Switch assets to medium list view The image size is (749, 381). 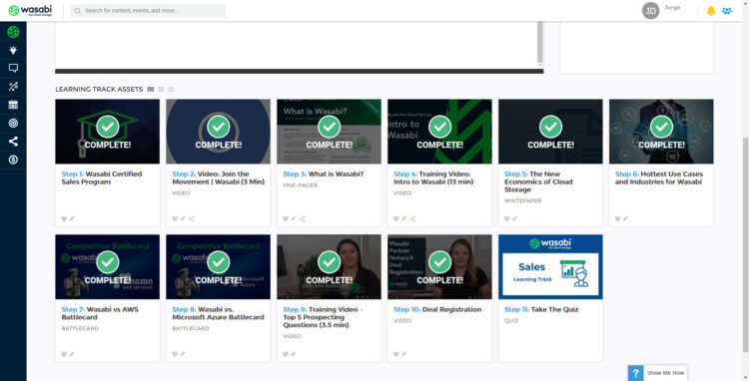click(x=161, y=89)
